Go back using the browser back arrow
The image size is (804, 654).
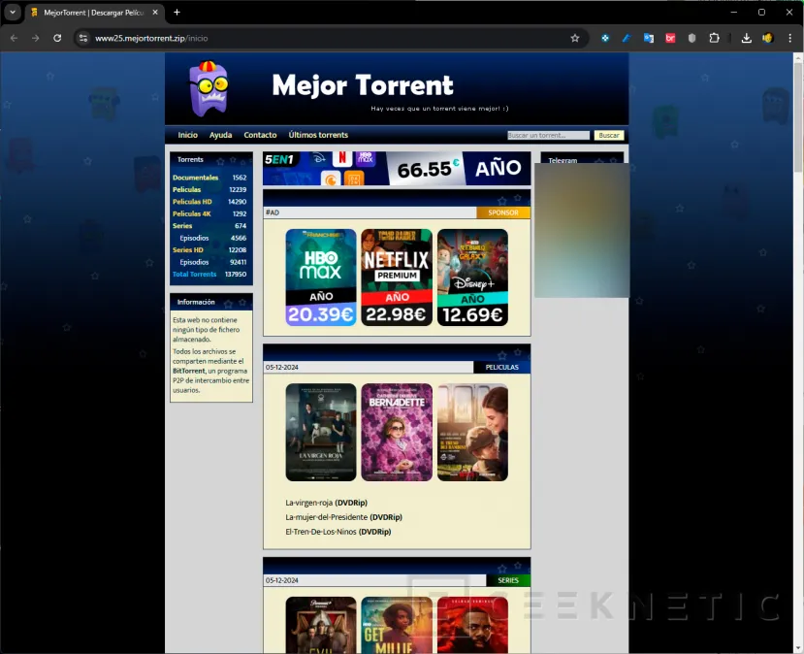tap(16, 38)
